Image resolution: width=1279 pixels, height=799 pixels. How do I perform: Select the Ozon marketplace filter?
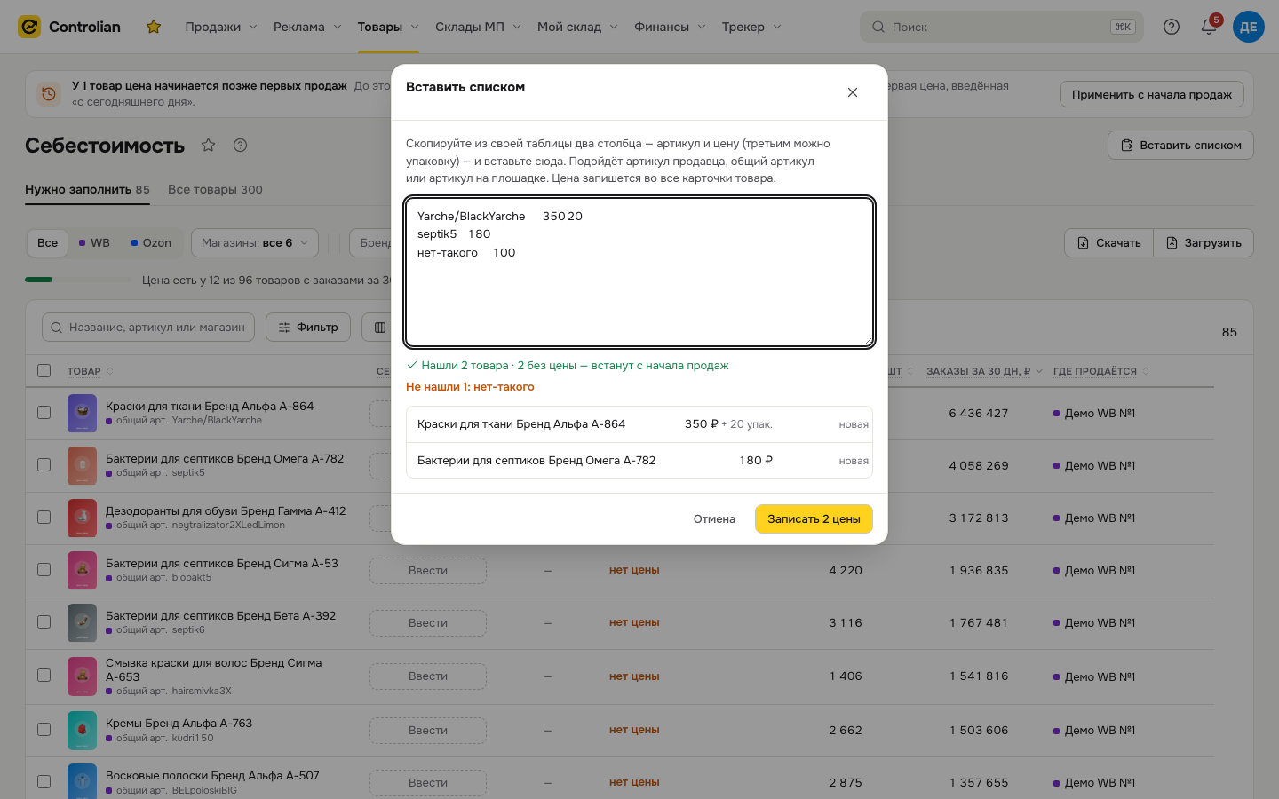[x=151, y=242]
